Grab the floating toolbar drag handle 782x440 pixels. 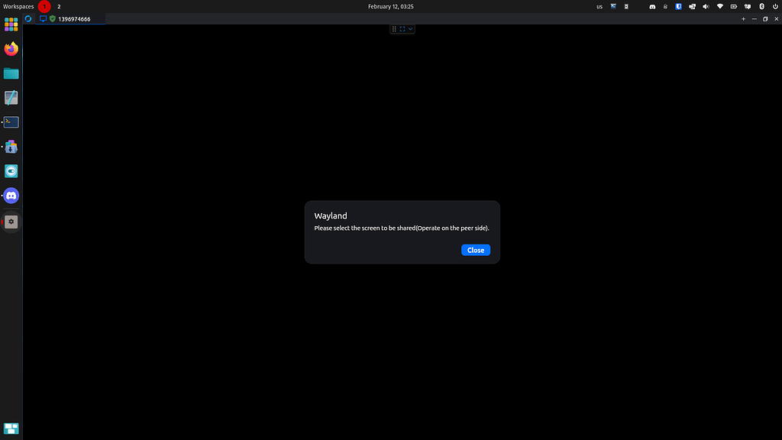pos(394,29)
